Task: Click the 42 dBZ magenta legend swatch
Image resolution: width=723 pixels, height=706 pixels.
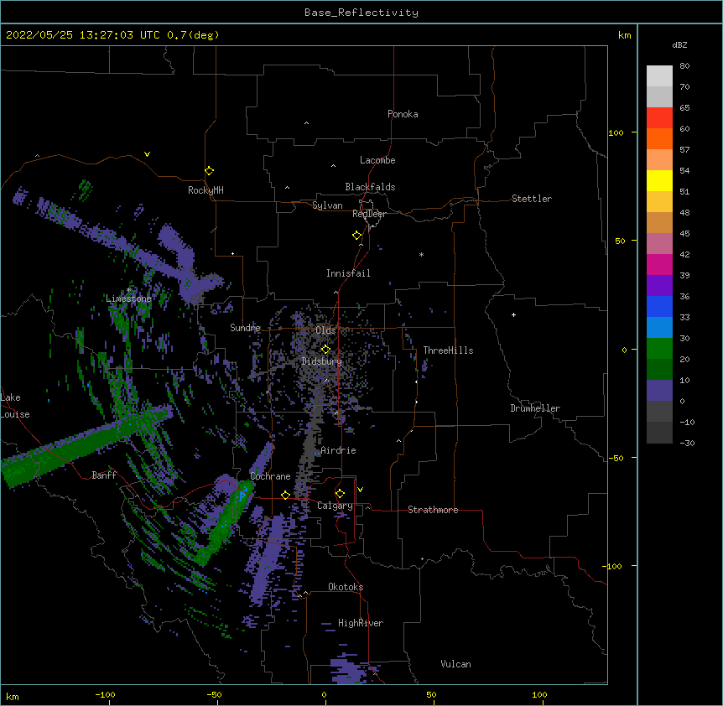Action: [659, 264]
